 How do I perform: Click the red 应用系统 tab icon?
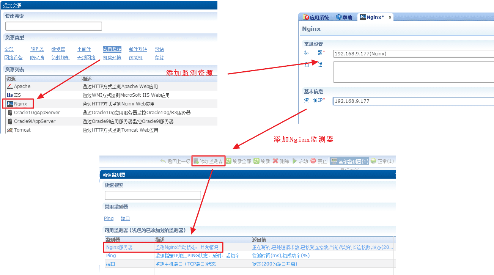tap(307, 17)
